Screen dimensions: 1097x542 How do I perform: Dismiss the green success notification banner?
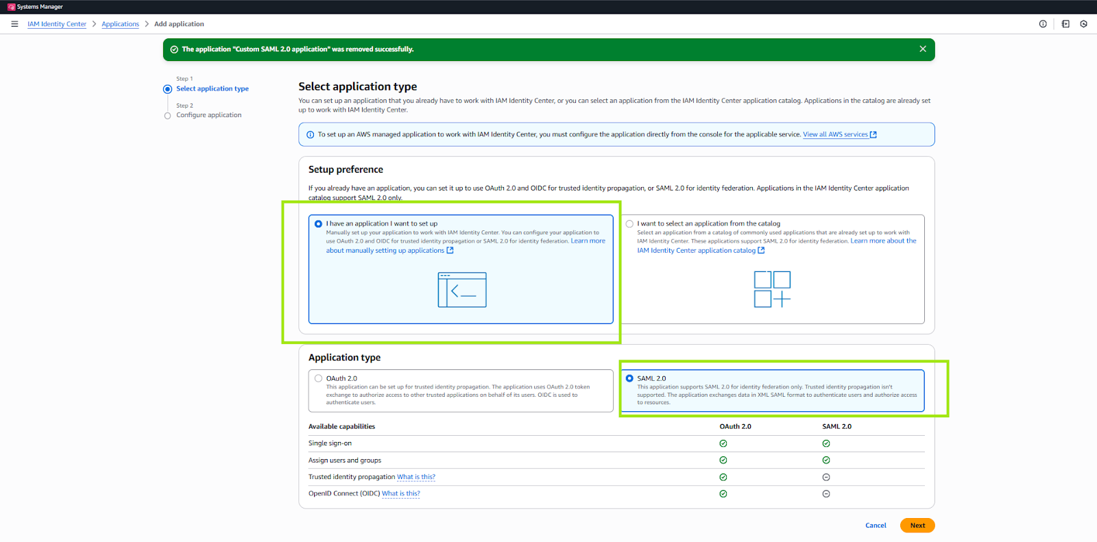(923, 49)
